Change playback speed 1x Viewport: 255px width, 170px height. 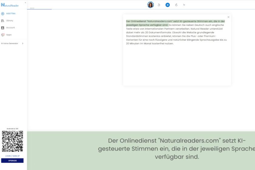pyautogui.click(x=184, y=5)
